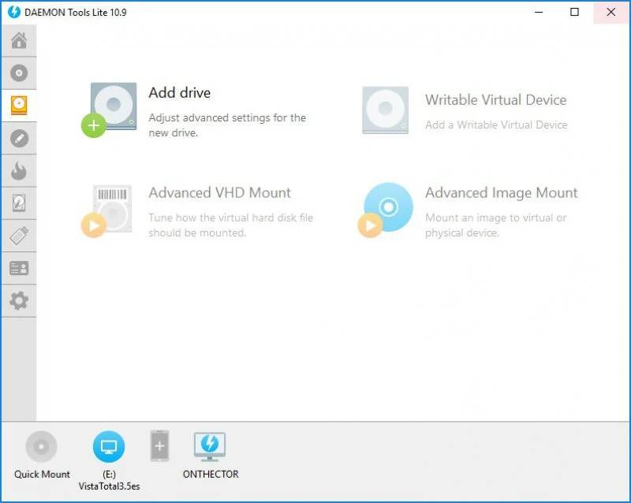
Task: Click the orange virtual drive sidebar icon
Action: pyautogui.click(x=18, y=106)
